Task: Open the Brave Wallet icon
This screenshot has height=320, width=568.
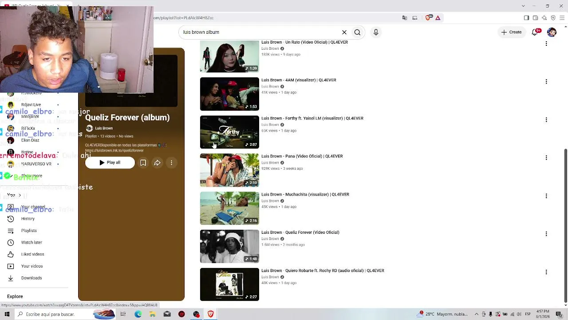Action: (x=535, y=18)
